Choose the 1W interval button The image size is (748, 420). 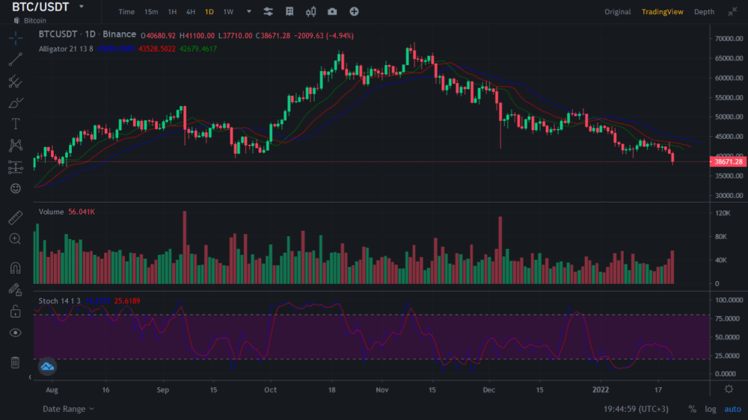pyautogui.click(x=228, y=12)
